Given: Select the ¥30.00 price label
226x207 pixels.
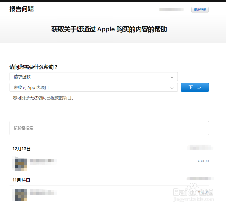Looking at the screenshot, I should (x=203, y=161).
